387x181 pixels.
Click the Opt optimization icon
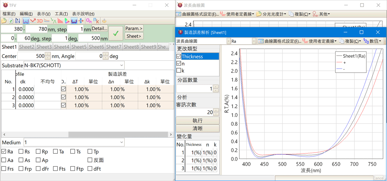pyautogui.click(x=89, y=21)
